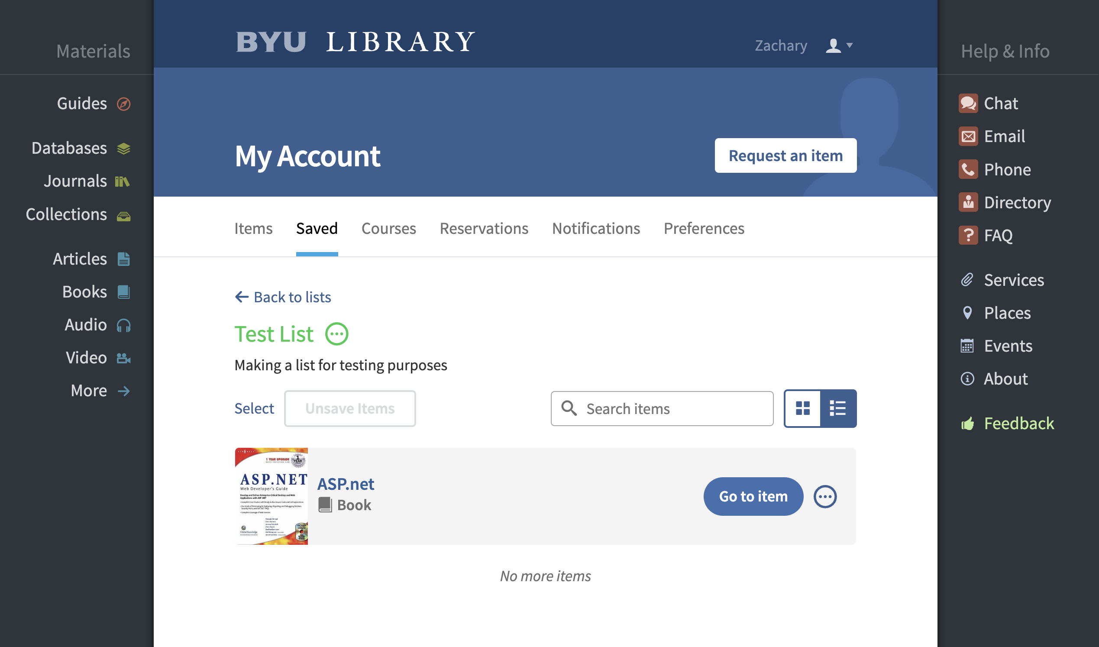Open the Guides compass icon
Image resolution: width=1099 pixels, height=647 pixels.
(123, 104)
